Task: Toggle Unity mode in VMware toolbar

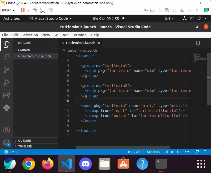Action: [51, 10]
